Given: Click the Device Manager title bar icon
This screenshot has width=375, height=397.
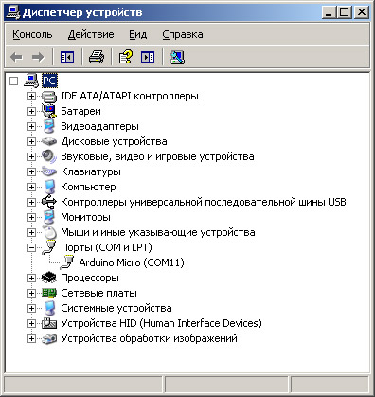Looking at the screenshot, I should click(x=13, y=12).
